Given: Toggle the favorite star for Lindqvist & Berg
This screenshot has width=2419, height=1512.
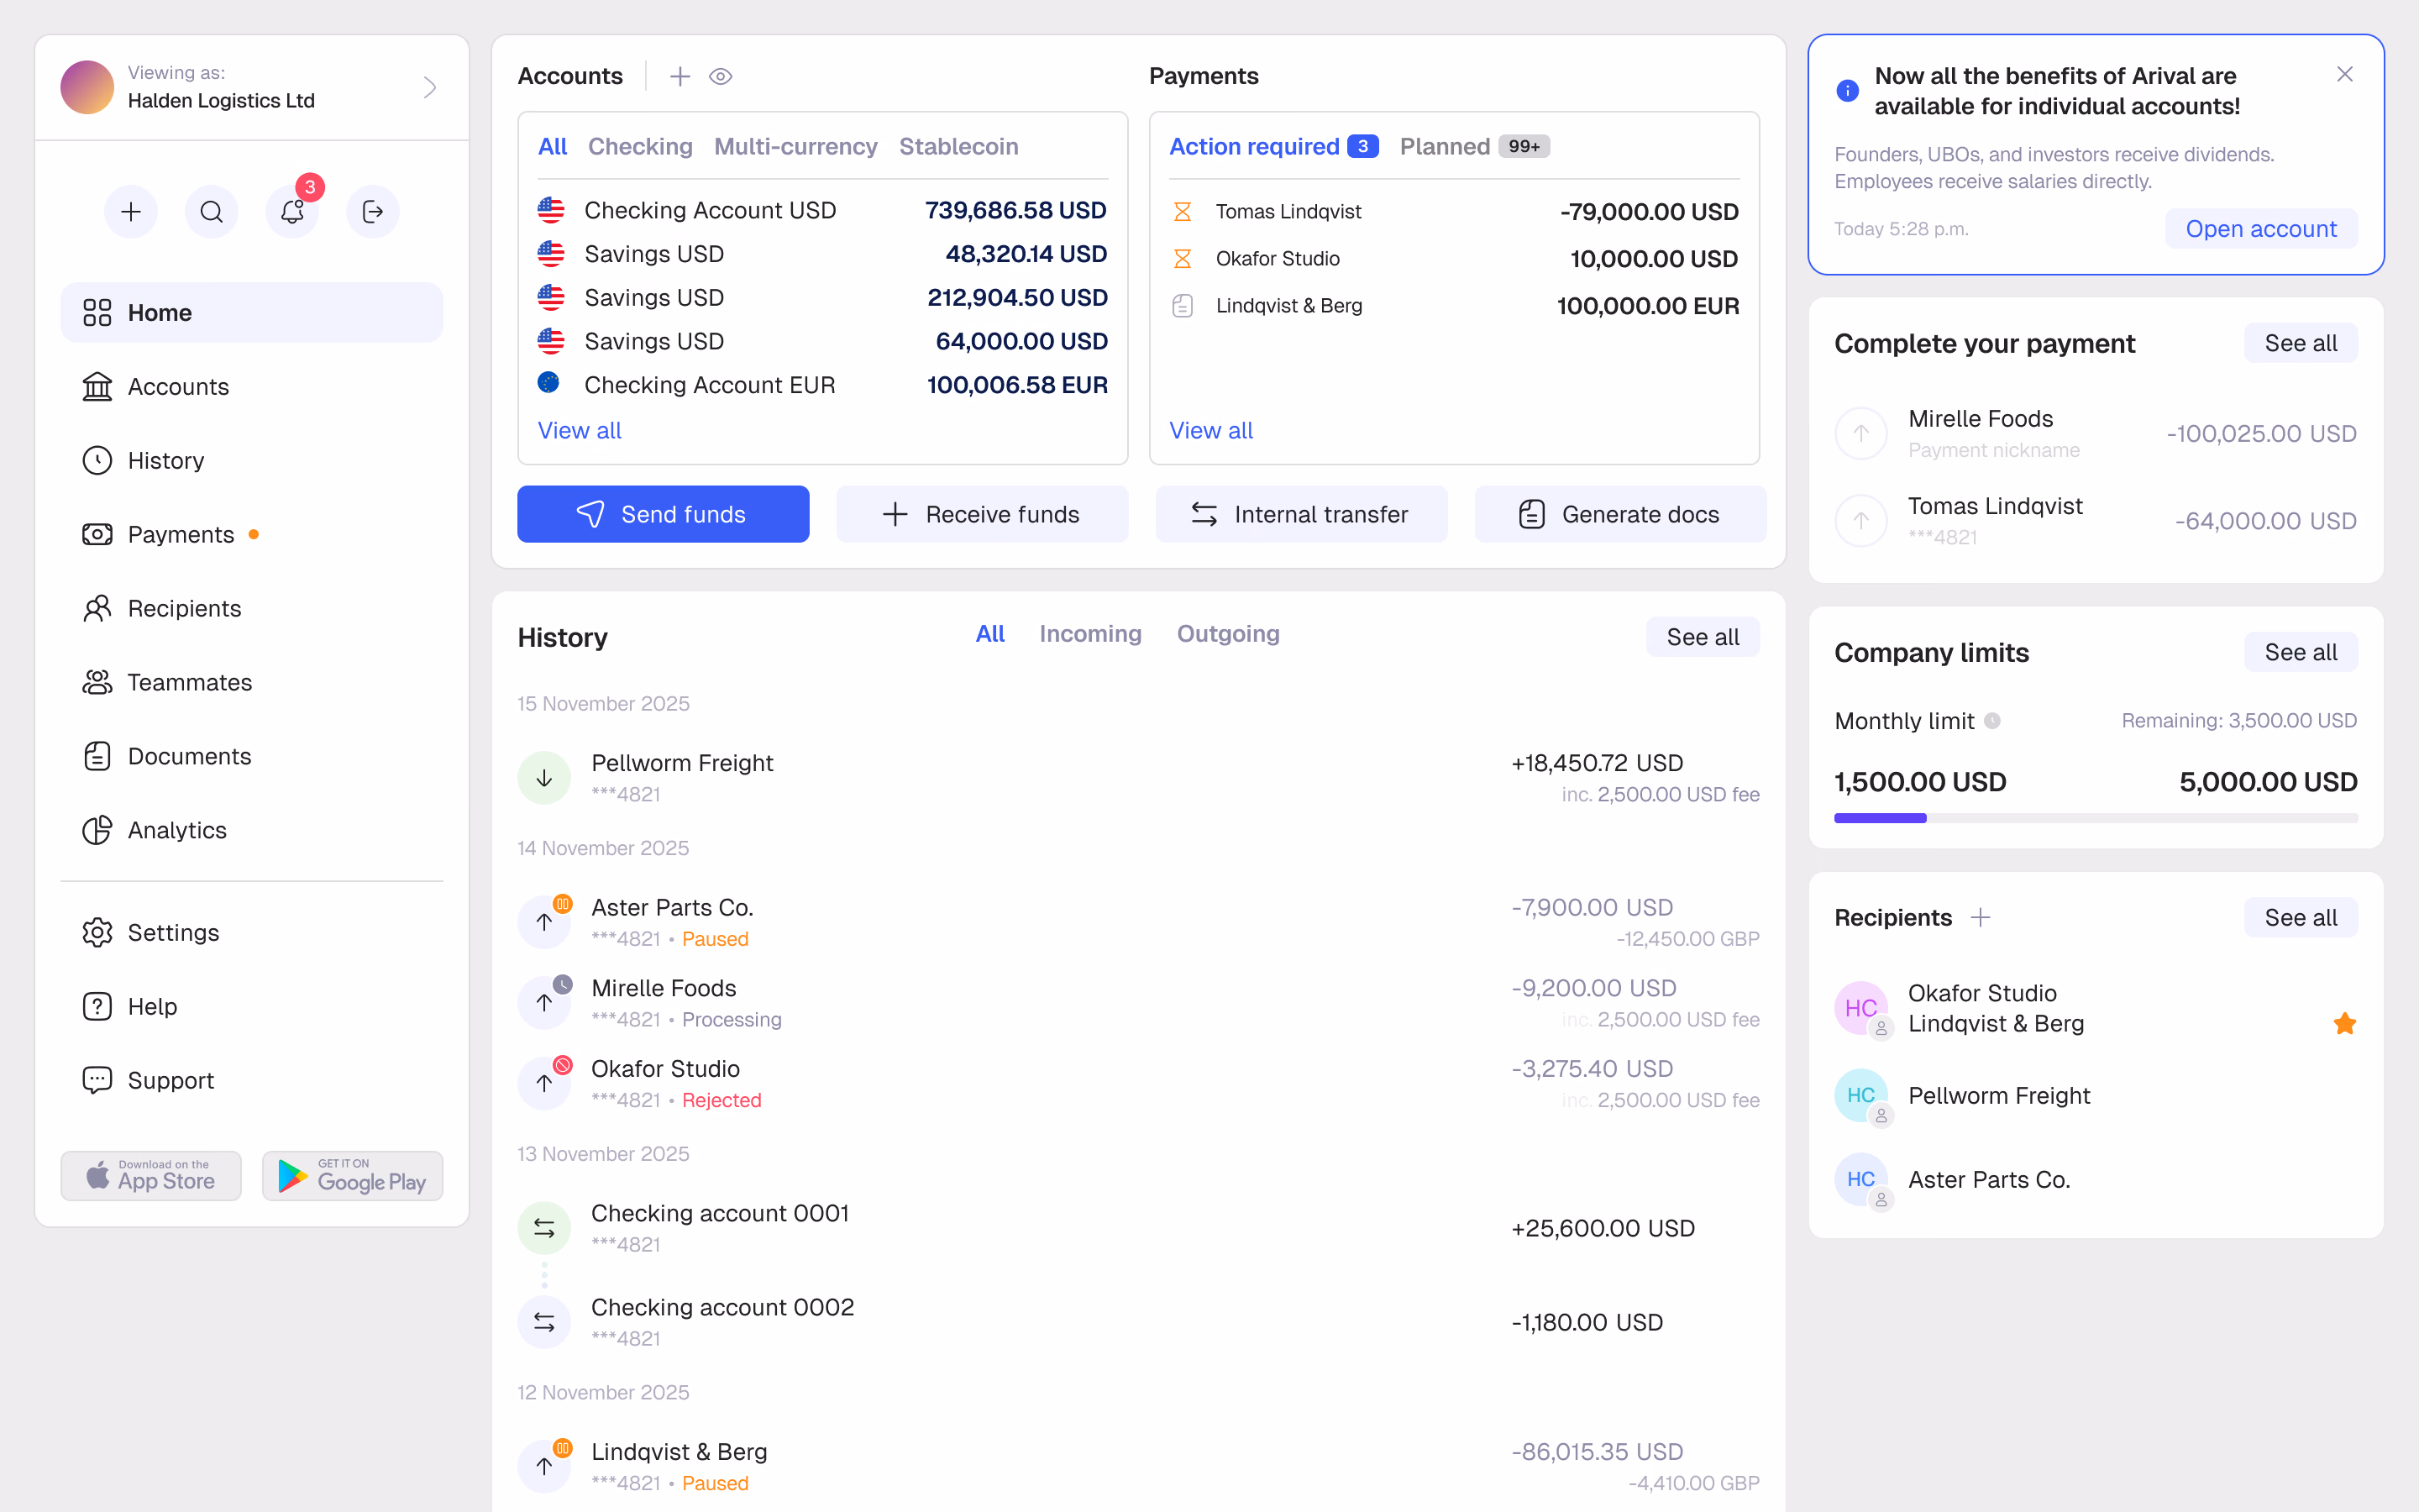Looking at the screenshot, I should point(2344,1023).
